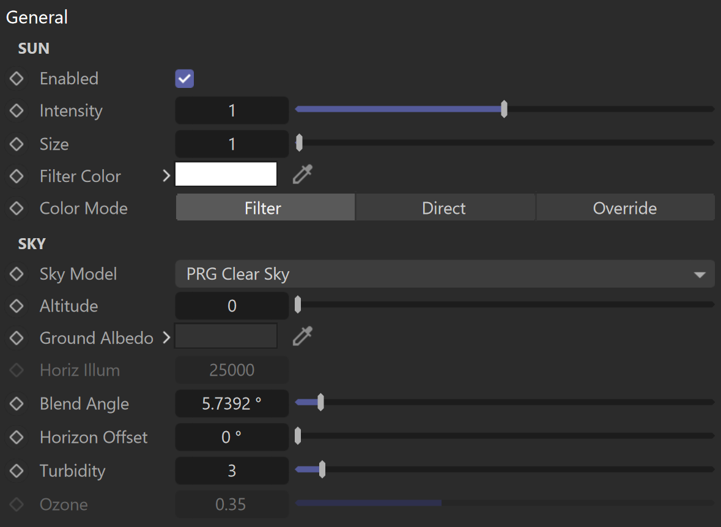Select the Override color mode

coord(626,208)
